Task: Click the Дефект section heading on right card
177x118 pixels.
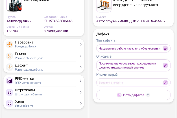Action: (103, 34)
